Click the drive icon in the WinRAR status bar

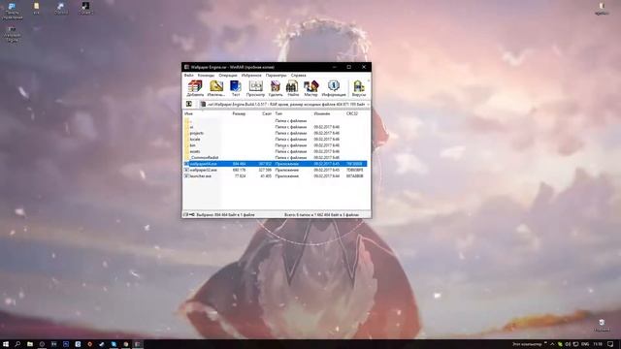click(186, 214)
